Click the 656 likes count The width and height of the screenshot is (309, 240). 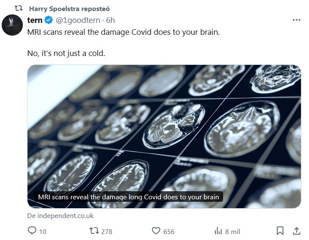coord(168,232)
